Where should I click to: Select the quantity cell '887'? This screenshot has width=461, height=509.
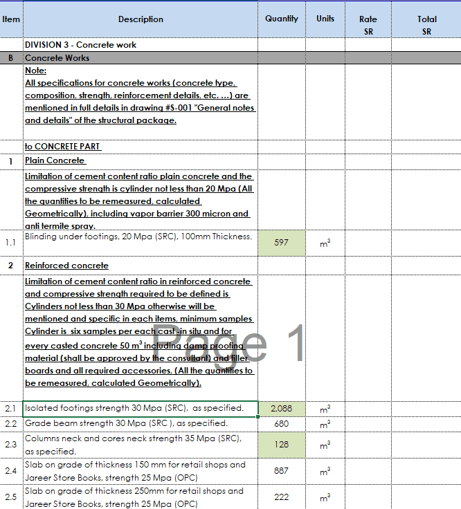(282, 471)
